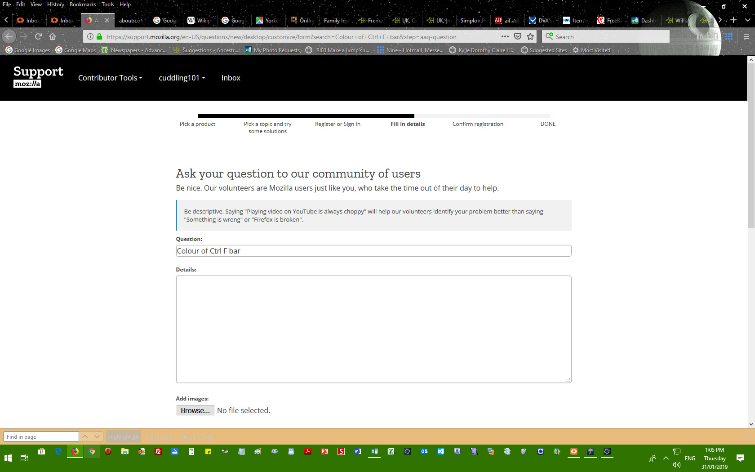Bookmark this page with star icon
The width and height of the screenshot is (755, 472).
(530, 36)
